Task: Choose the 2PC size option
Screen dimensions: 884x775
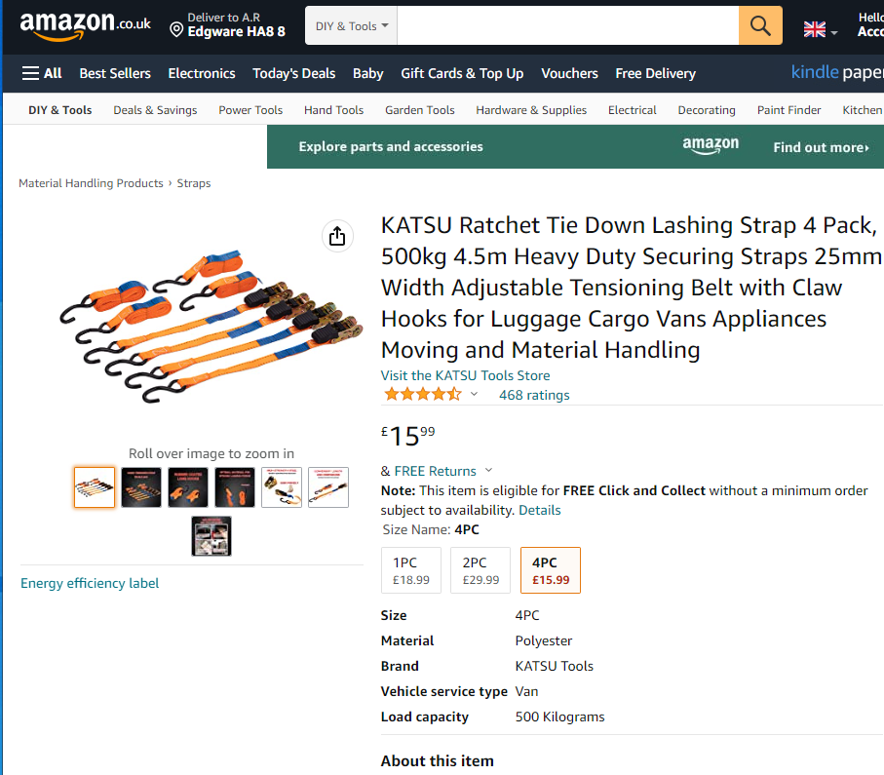Action: 480,570
